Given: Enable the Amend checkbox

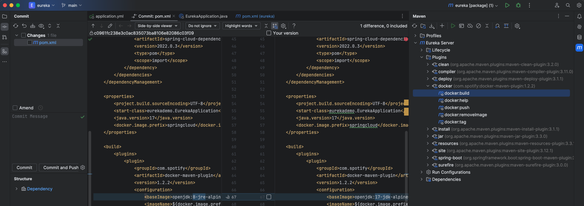Looking at the screenshot, I should coord(15,108).
